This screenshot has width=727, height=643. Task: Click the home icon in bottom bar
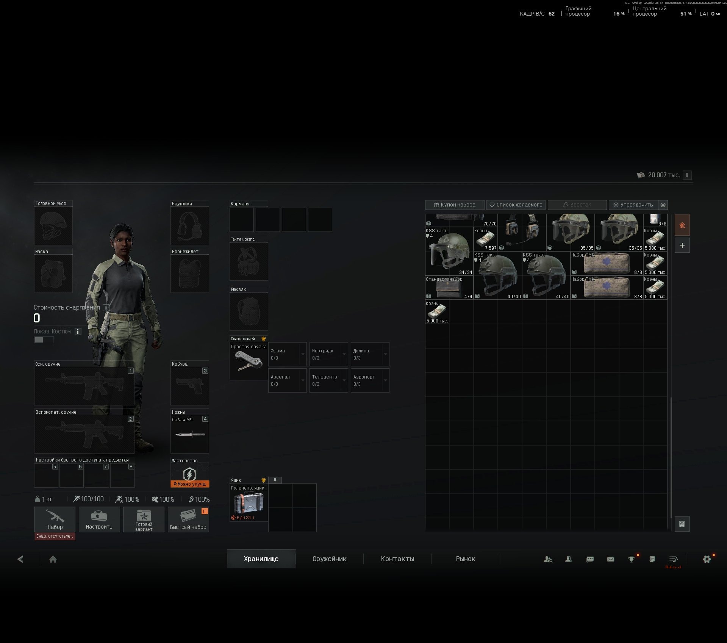click(x=53, y=559)
